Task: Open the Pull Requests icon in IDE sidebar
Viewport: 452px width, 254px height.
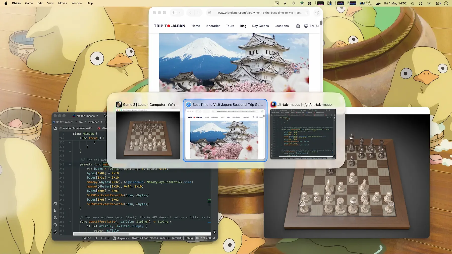Action: click(x=55, y=218)
